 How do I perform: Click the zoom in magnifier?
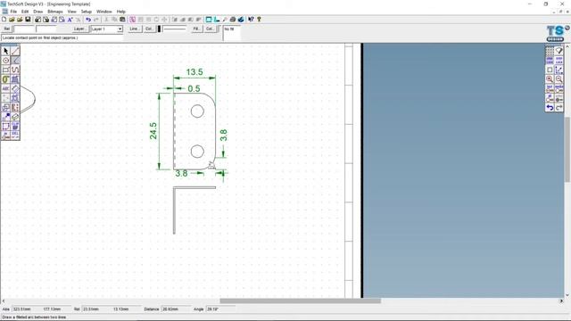point(550,79)
